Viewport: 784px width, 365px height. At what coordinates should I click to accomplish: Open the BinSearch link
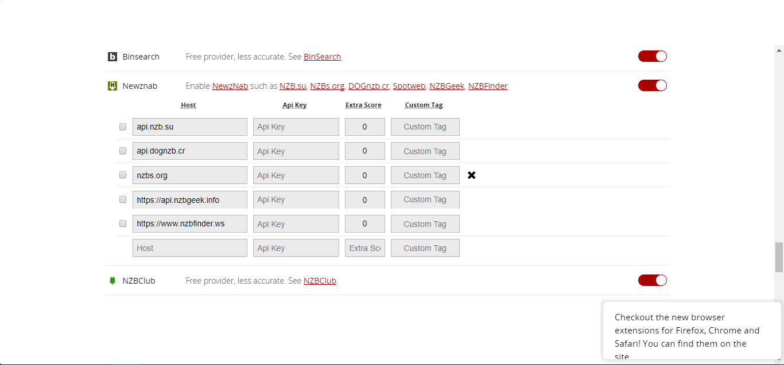tap(322, 57)
